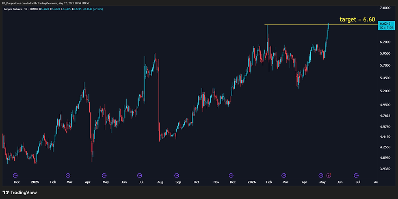Screen dimensions: 398x199
Task: Click the 2025 year label on time axis
Action: (x=35, y=182)
